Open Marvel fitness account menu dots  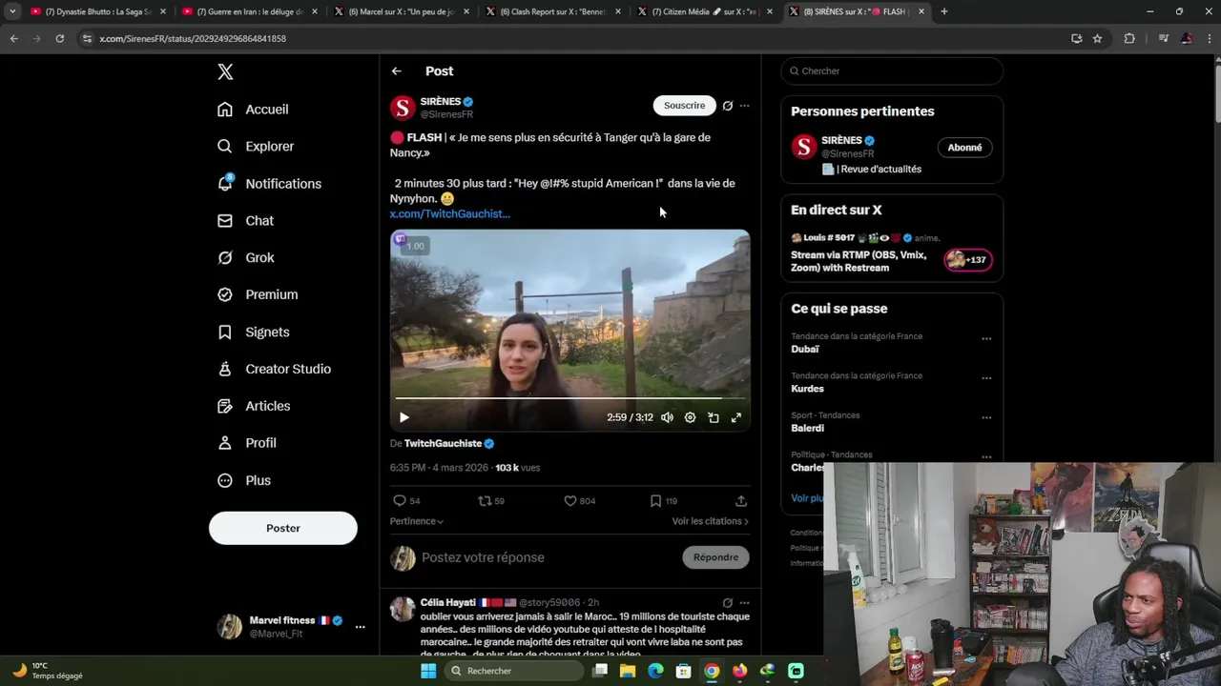pyautogui.click(x=360, y=627)
